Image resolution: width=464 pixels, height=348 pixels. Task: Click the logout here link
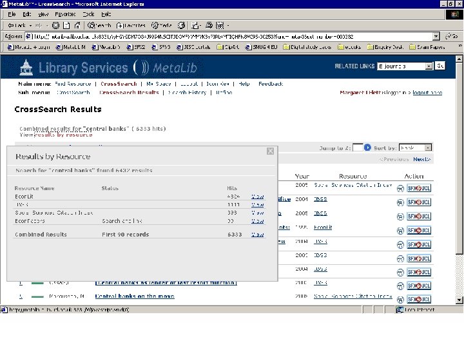[x=427, y=93]
